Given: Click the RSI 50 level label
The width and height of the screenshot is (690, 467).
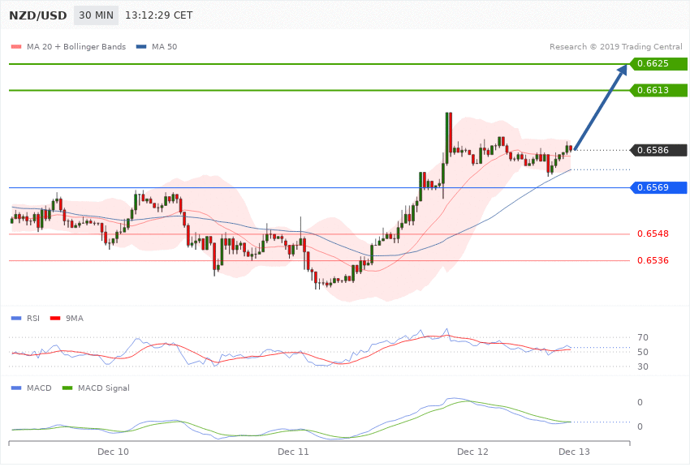Looking at the screenshot, I should [x=642, y=352].
